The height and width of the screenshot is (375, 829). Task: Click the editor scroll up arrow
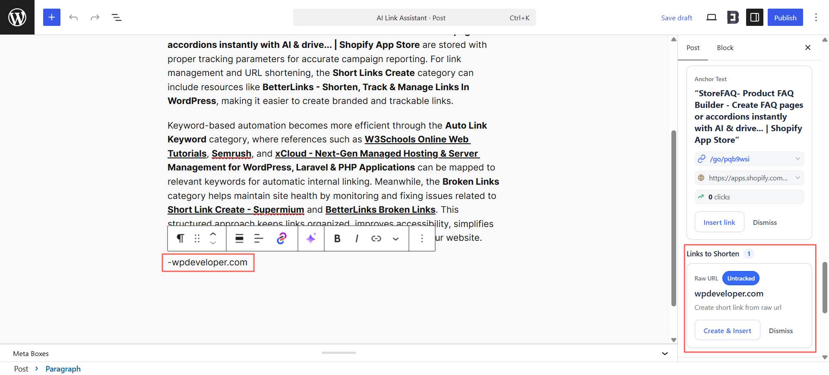674,39
